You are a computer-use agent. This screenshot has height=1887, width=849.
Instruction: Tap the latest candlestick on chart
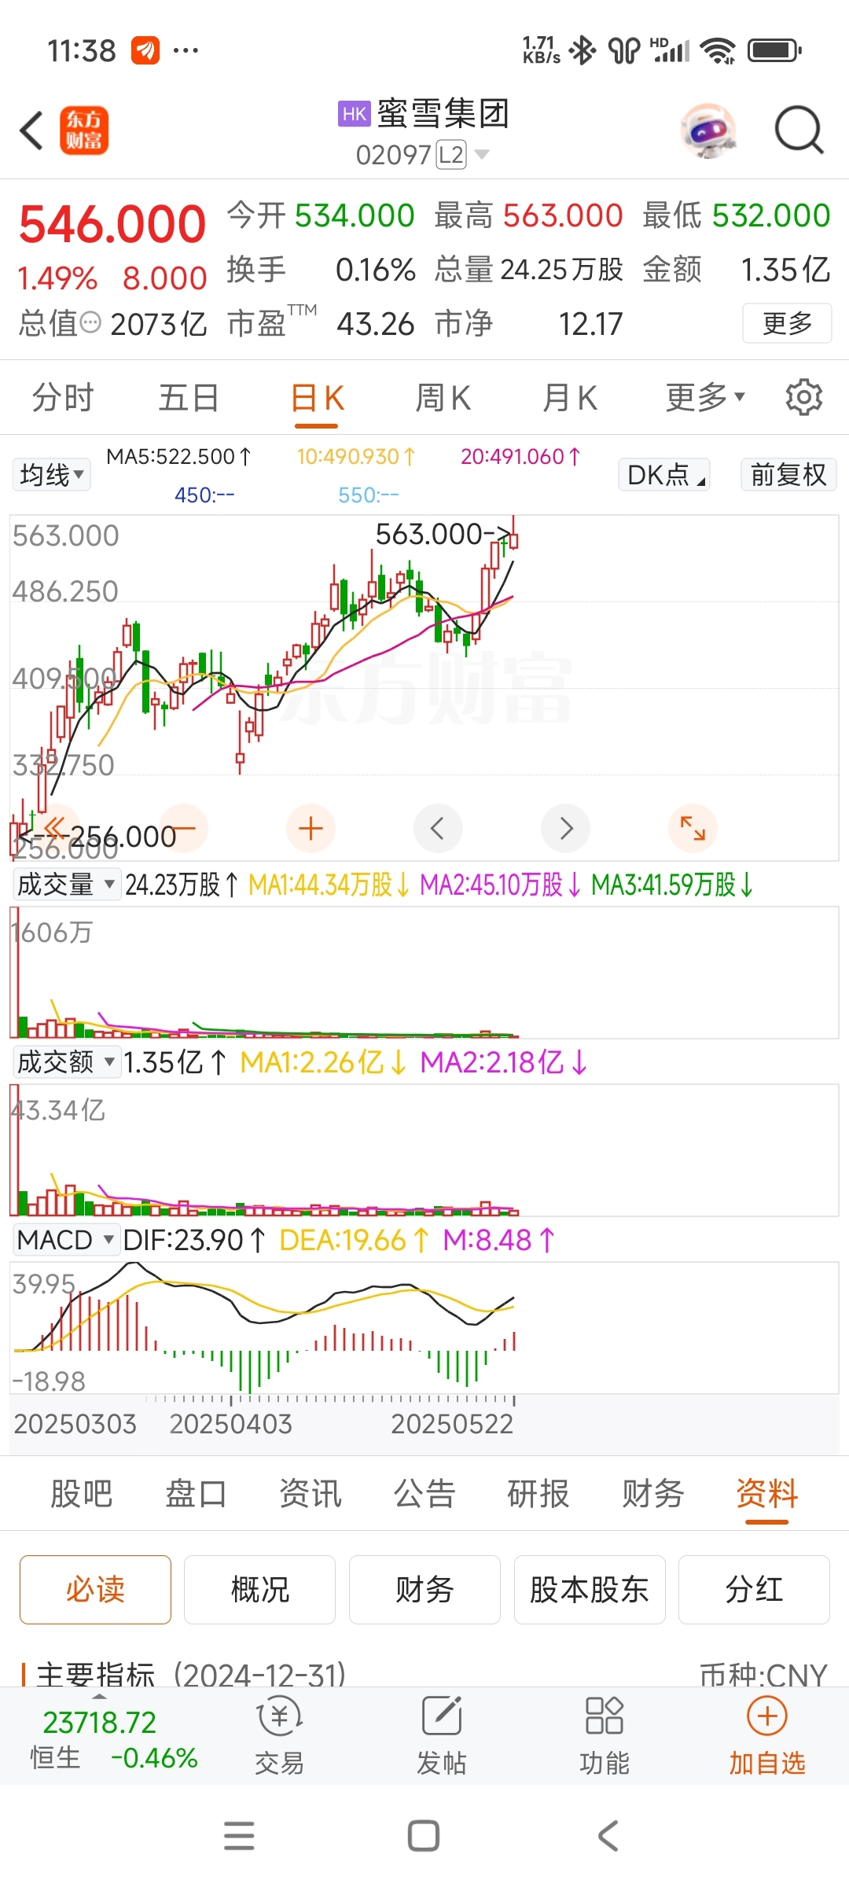[x=513, y=535]
